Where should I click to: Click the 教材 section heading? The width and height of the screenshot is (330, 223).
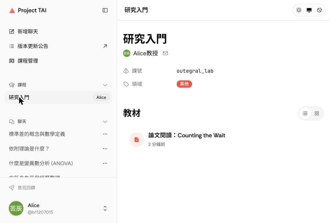tap(132, 113)
